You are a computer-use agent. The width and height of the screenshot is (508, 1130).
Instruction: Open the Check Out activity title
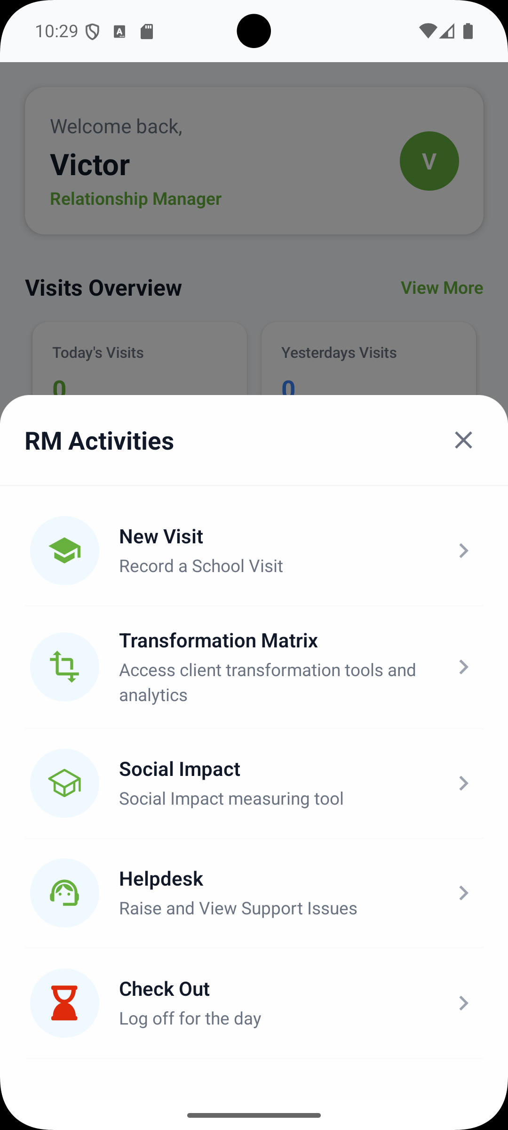[164, 989]
